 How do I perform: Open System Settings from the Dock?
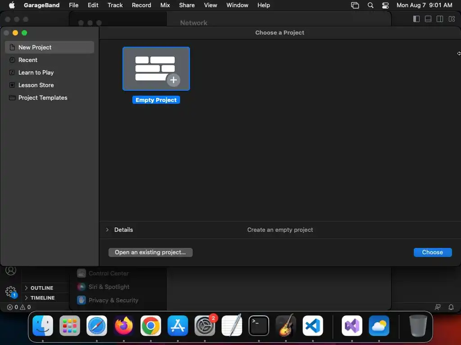click(x=205, y=326)
